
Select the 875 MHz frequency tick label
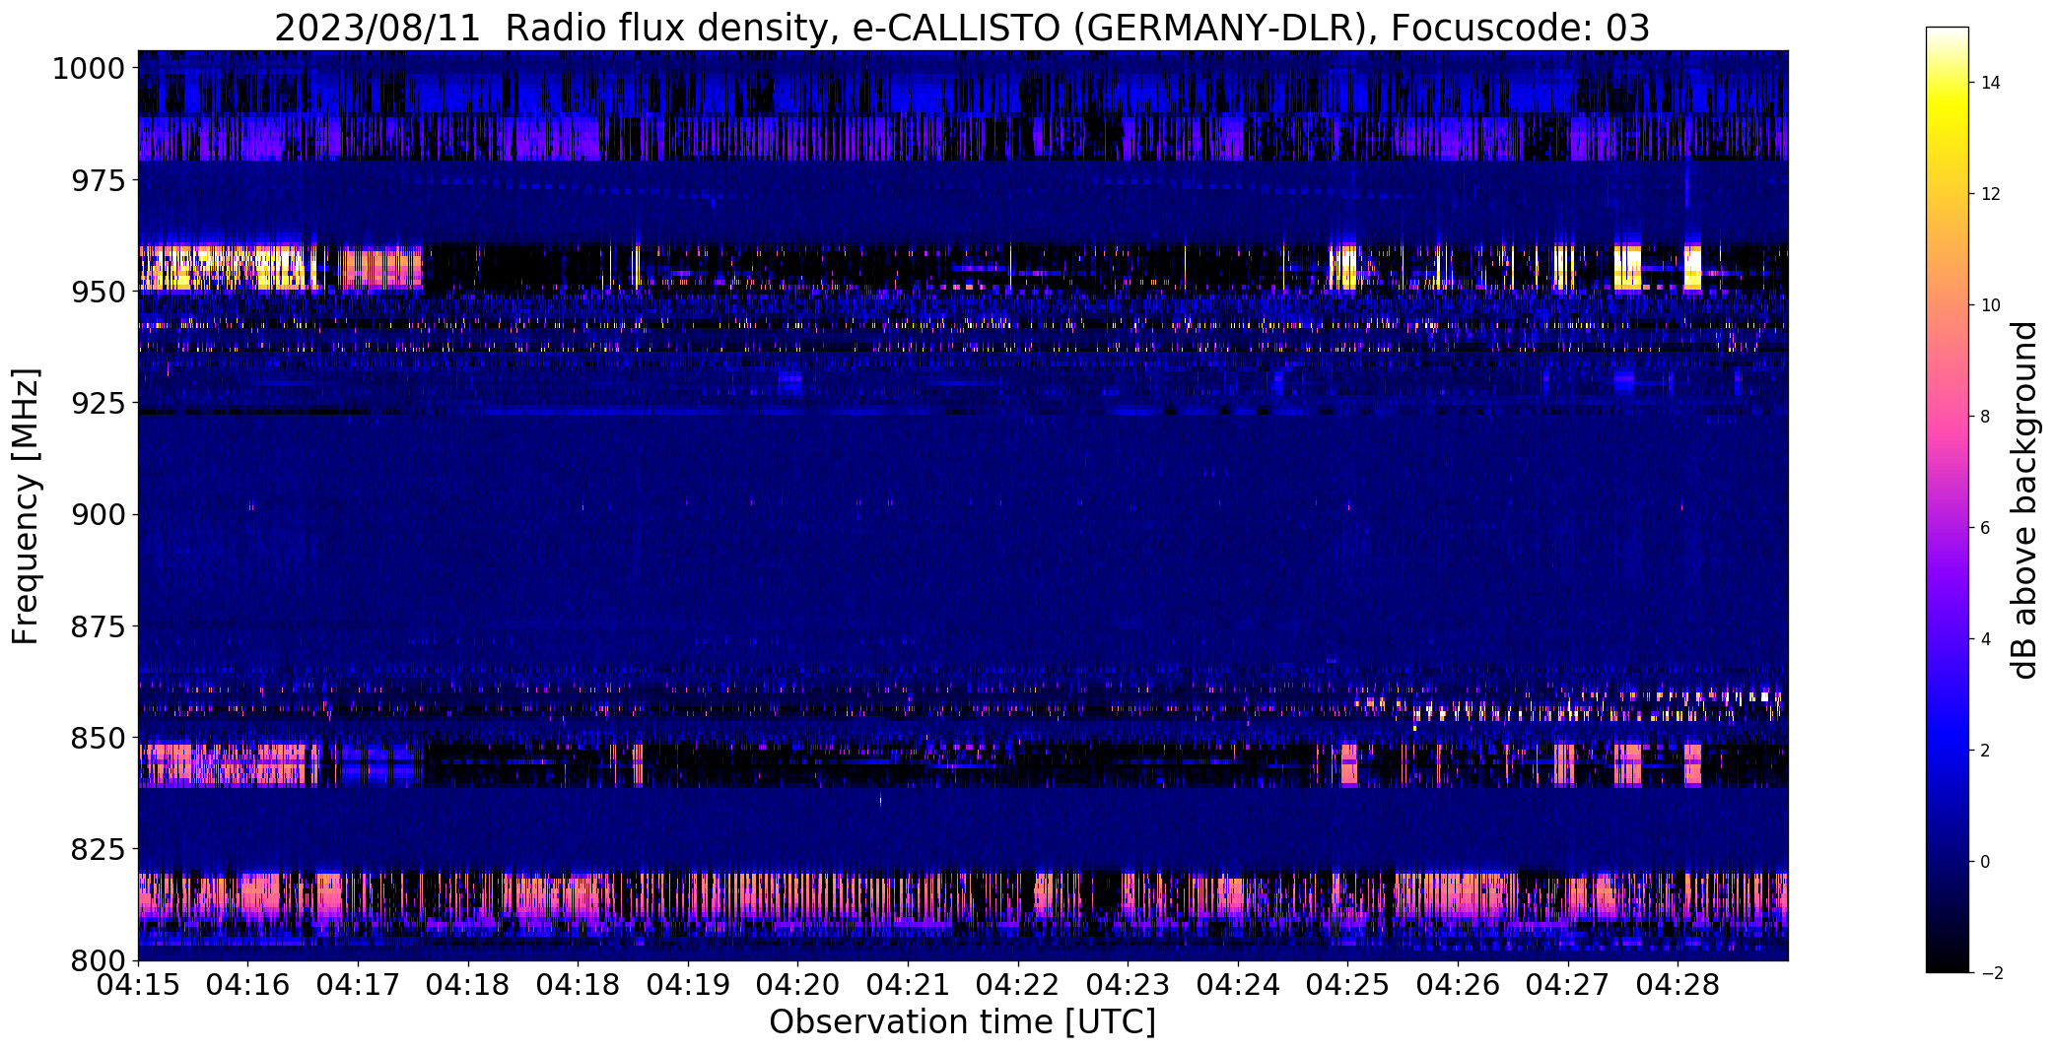coord(98,626)
